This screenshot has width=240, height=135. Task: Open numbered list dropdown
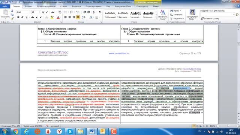(74, 12)
